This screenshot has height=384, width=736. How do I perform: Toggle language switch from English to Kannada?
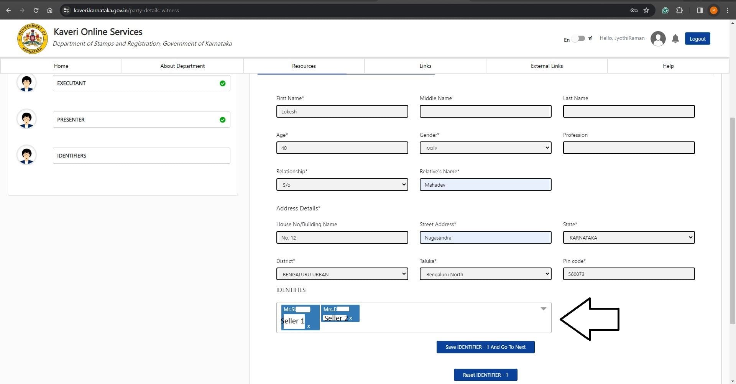578,39
